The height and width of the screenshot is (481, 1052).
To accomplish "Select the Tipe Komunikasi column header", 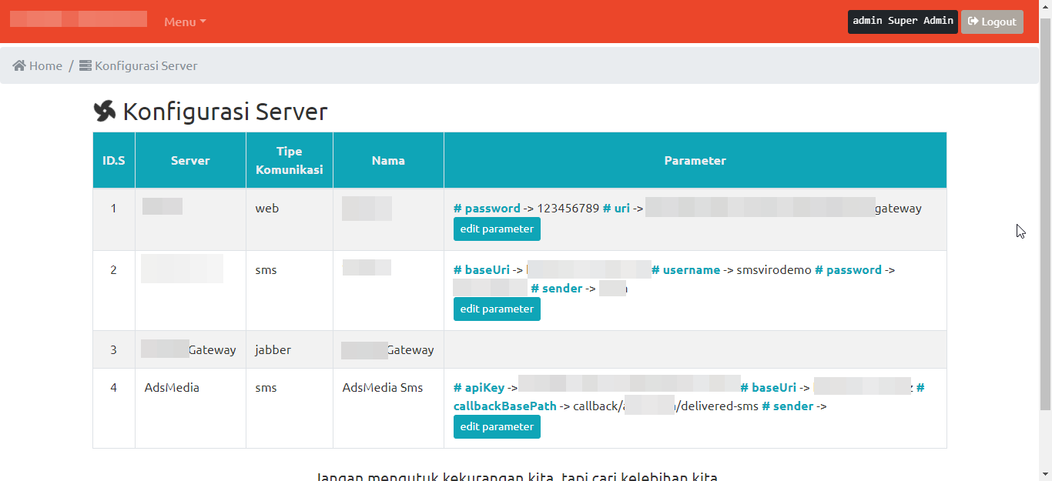I will (289, 161).
